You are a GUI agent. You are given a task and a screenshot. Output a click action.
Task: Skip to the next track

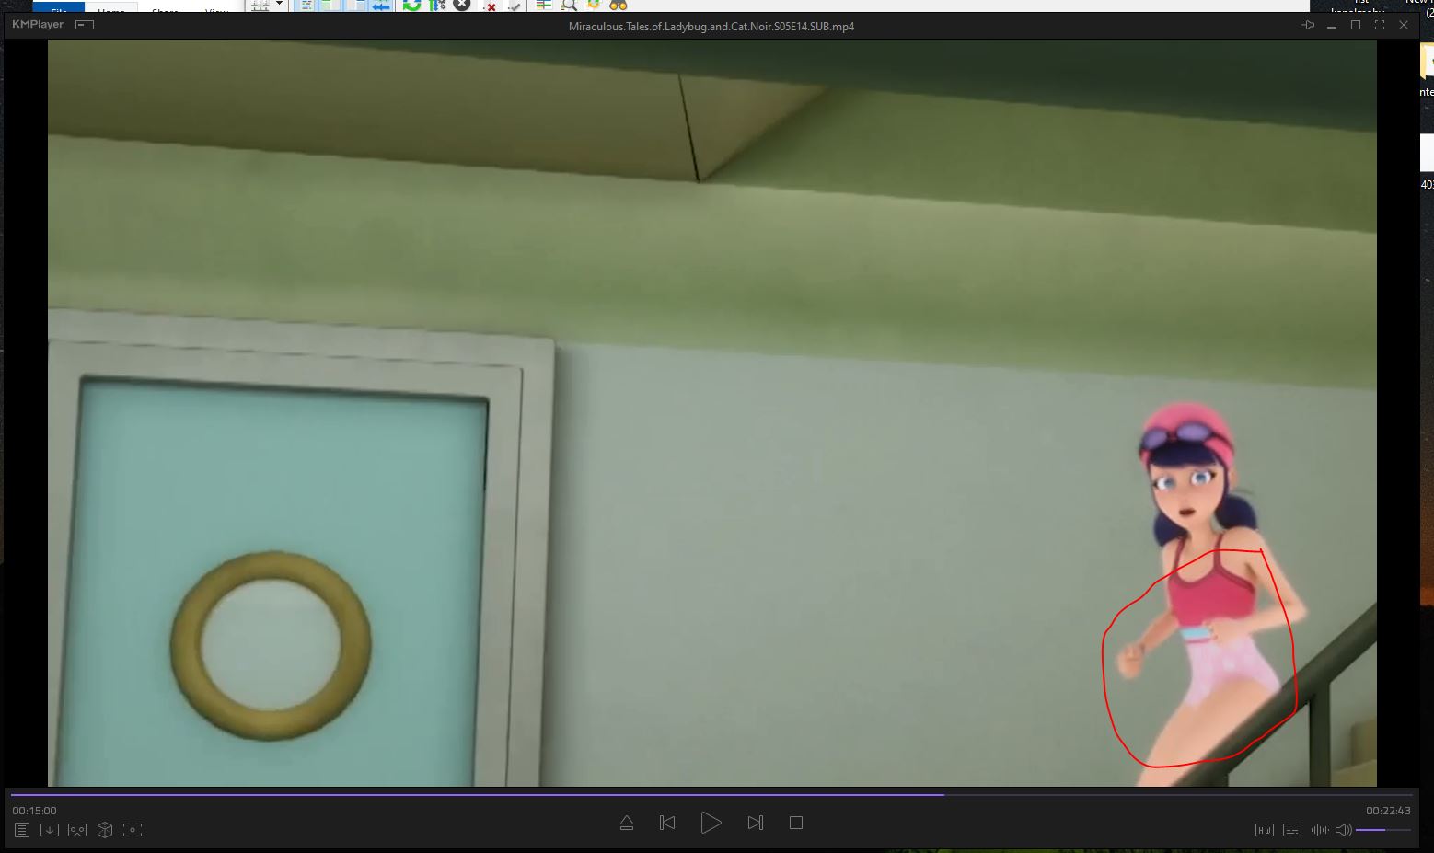755,823
